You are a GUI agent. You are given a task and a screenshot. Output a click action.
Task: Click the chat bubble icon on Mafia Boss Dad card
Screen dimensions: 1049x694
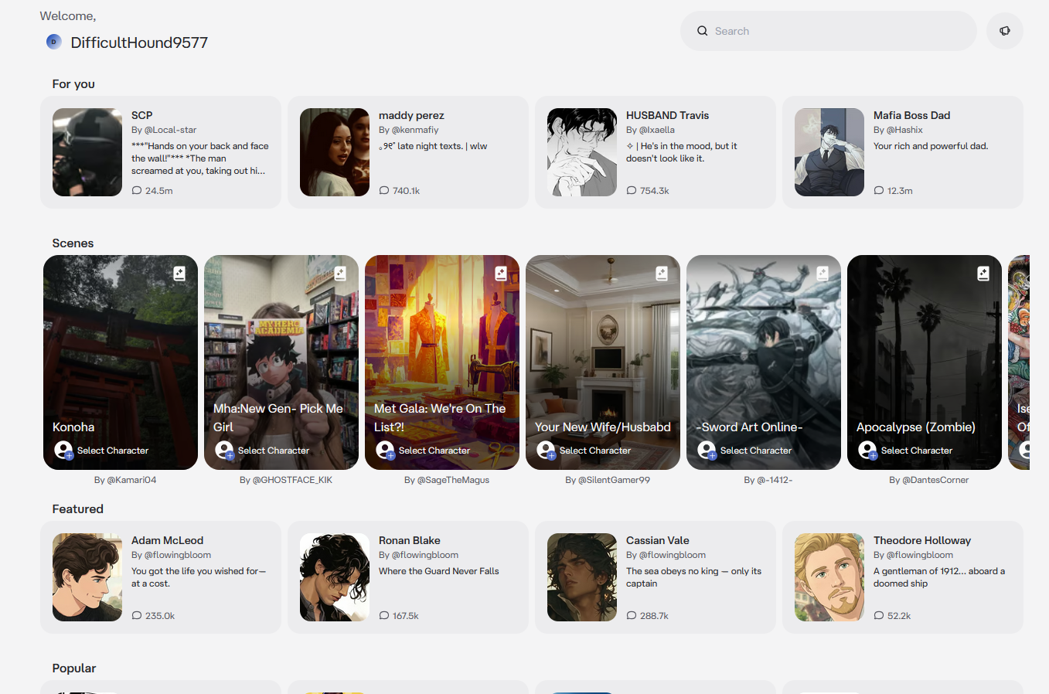pos(879,191)
